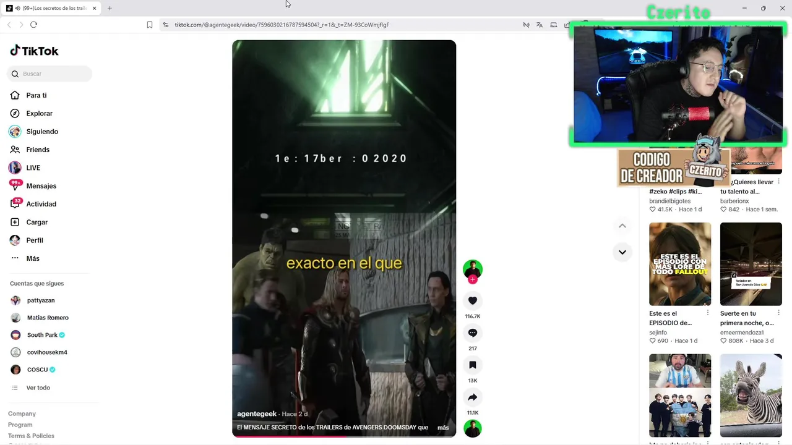Viewport: 792px width, 445px height.
Task: Expand the video caption with más
Action: point(443,428)
